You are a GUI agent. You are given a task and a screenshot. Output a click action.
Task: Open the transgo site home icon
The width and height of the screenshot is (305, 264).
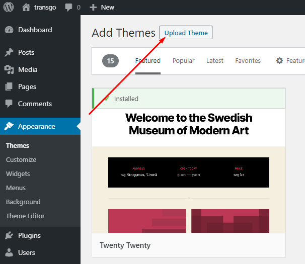pyautogui.click(x=26, y=7)
